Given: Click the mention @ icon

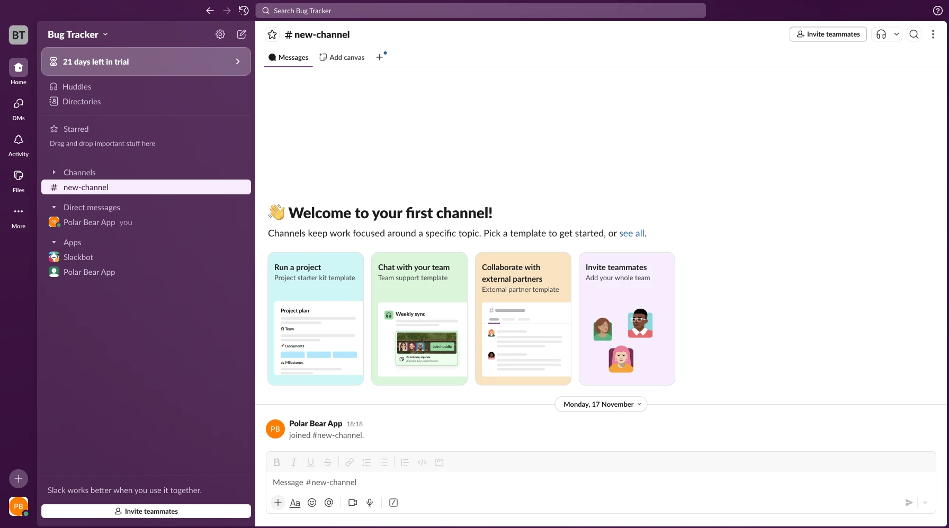Looking at the screenshot, I should tap(329, 503).
